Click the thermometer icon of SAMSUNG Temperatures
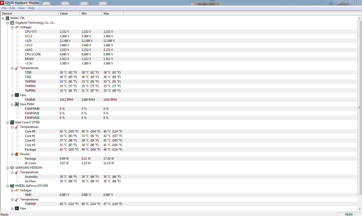 click(17, 172)
